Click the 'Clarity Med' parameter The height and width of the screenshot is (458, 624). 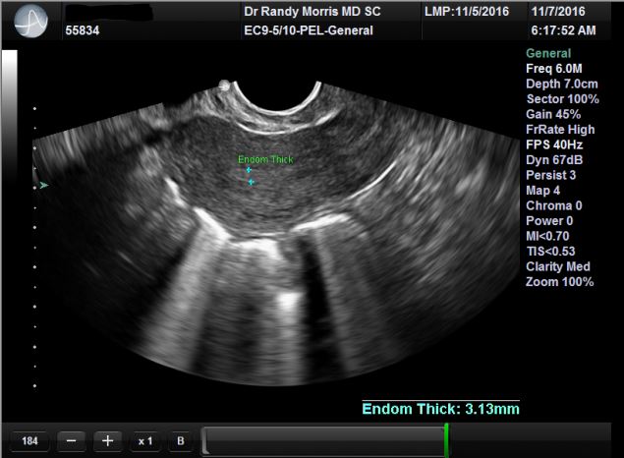(558, 266)
